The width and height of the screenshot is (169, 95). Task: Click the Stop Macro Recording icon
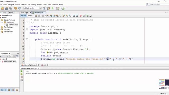[84, 16]
